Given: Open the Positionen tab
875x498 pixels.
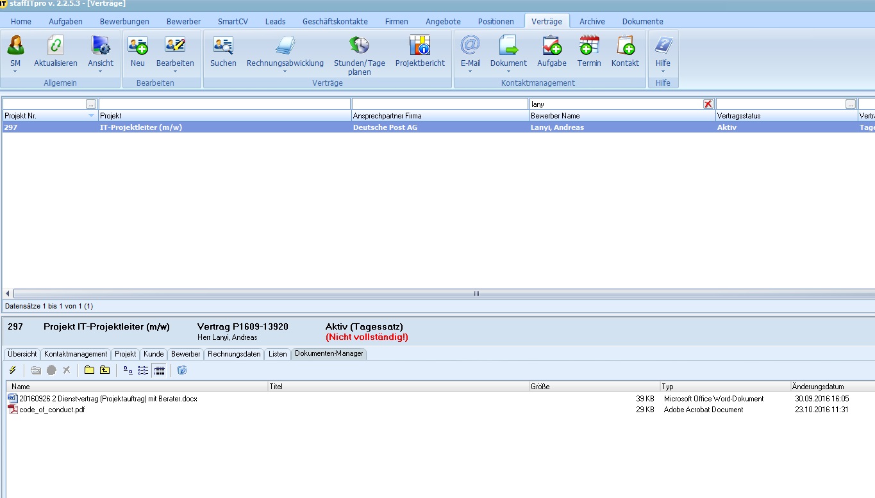Looking at the screenshot, I should 496,21.
